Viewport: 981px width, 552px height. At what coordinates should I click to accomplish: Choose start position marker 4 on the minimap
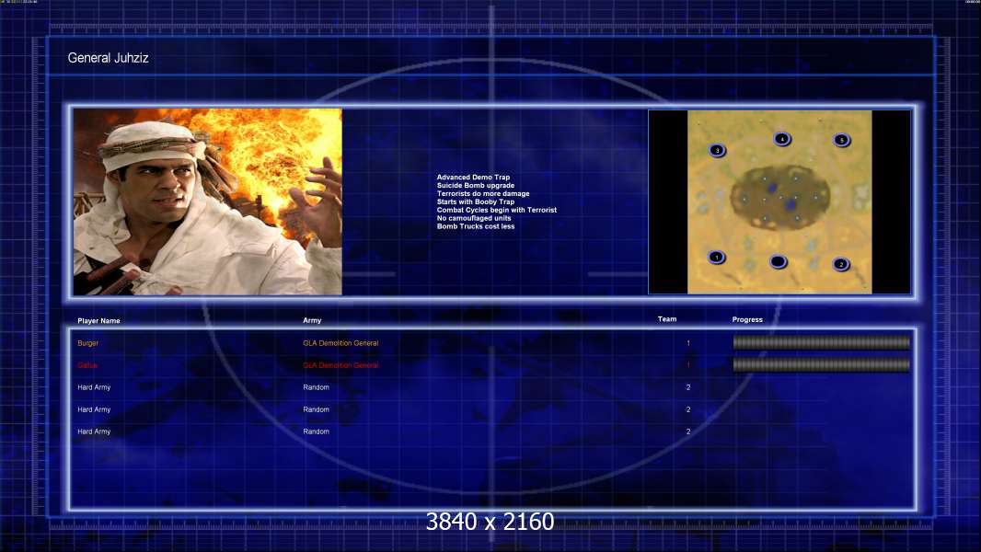coord(781,139)
